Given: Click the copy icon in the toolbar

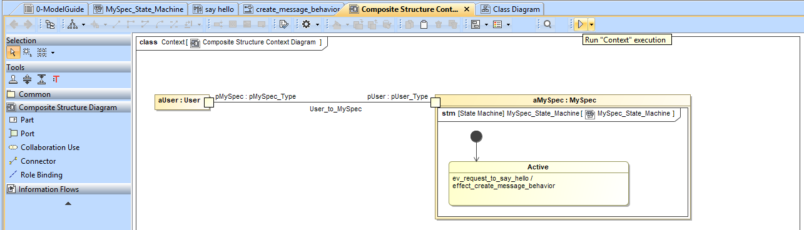Looking at the screenshot, I should coord(409,24).
